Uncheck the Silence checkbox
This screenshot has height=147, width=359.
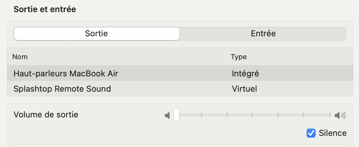coord(311,133)
